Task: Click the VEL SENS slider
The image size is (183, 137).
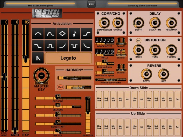Action: (x=58, y=107)
